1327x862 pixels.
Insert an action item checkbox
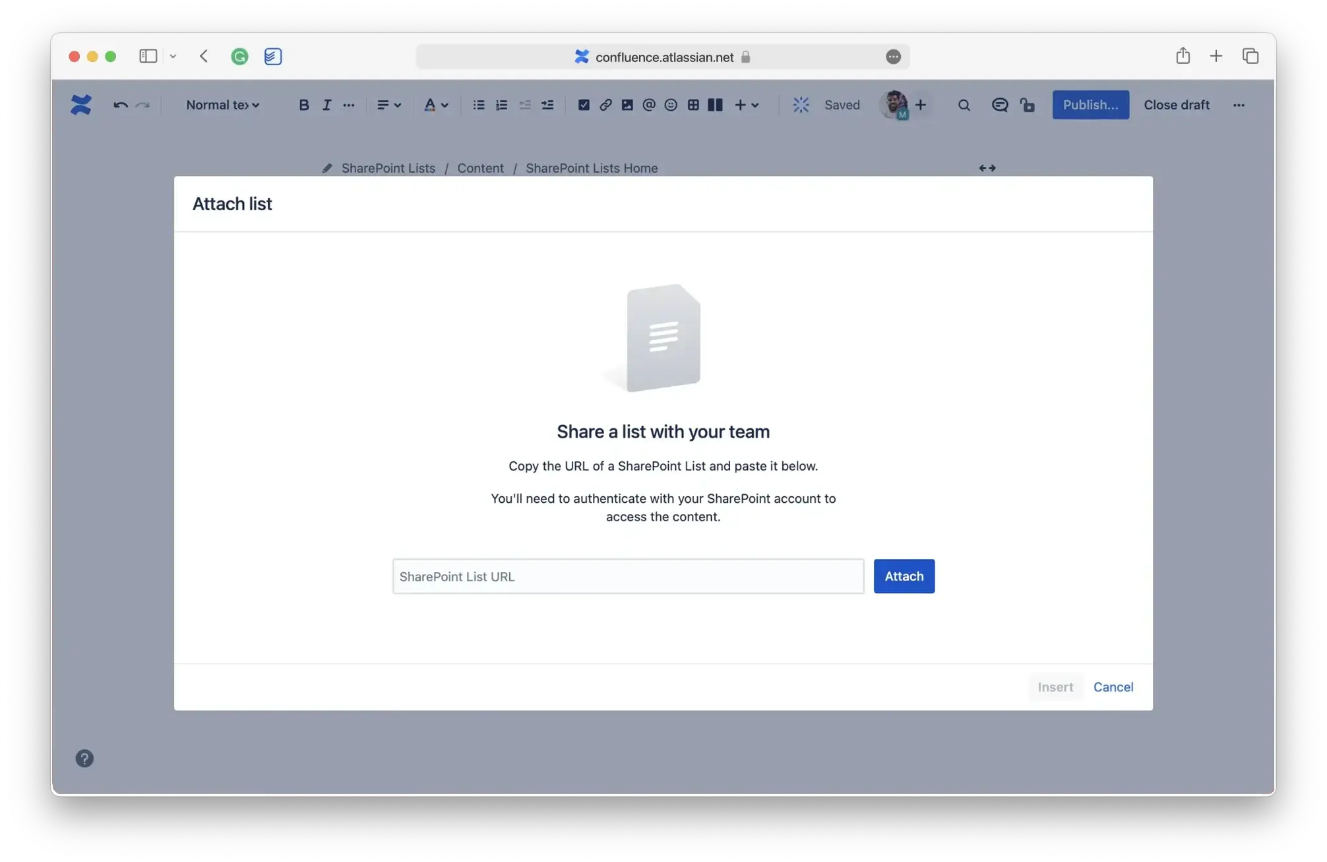pyautogui.click(x=584, y=105)
